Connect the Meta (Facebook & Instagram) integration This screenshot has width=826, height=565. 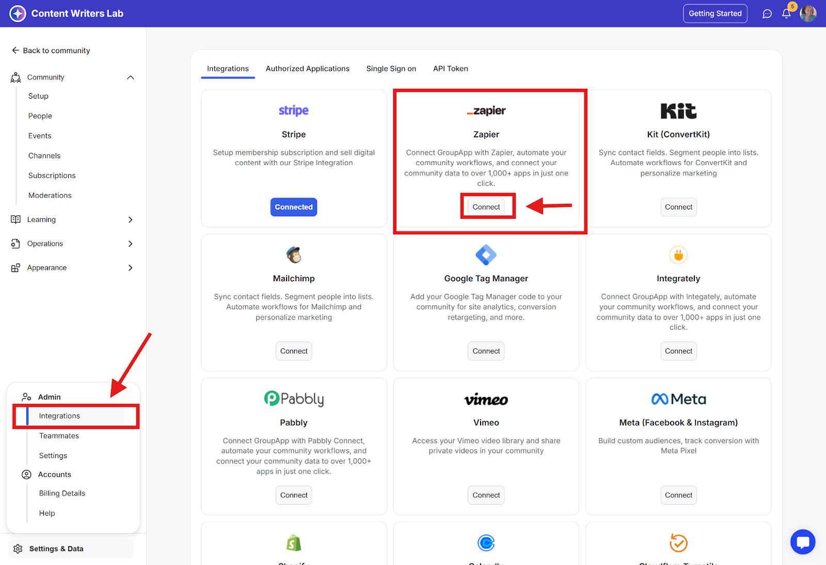(x=678, y=495)
